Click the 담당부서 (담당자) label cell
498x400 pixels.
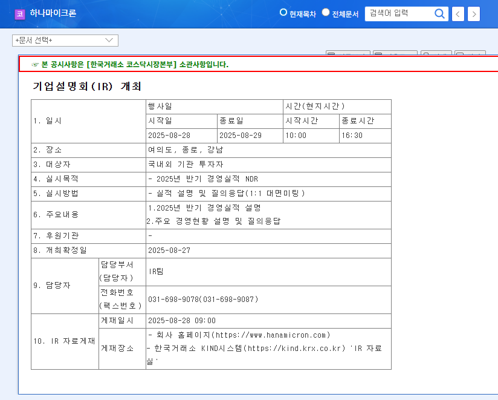[x=122, y=272]
